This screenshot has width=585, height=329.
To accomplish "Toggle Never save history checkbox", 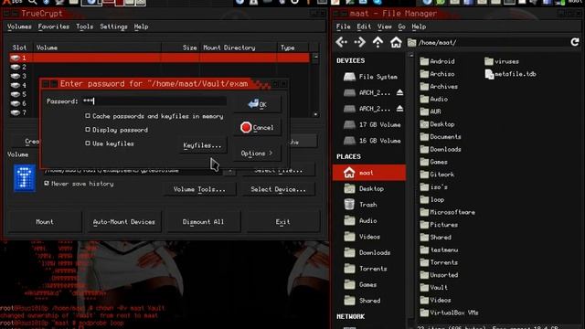I will click(x=47, y=184).
